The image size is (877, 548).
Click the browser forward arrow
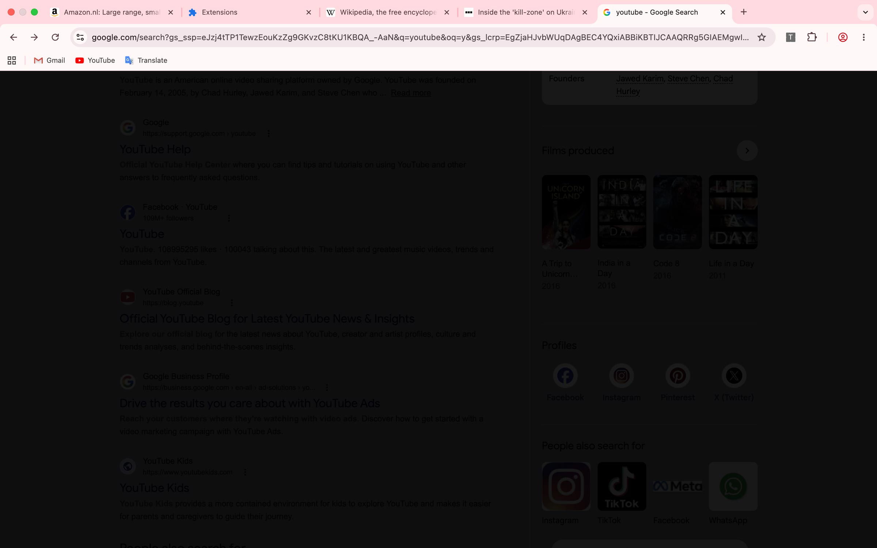(x=34, y=37)
